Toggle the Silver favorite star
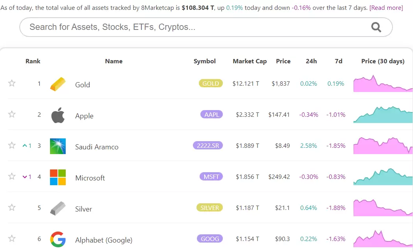Image resolution: width=413 pixels, height=252 pixels. pyautogui.click(x=11, y=208)
